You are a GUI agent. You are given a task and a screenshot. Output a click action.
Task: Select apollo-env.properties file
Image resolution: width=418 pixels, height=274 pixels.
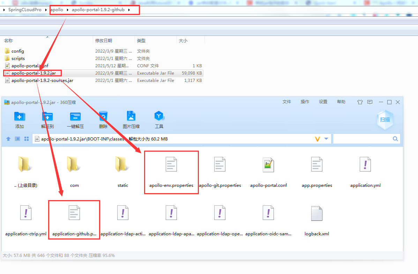(171, 172)
